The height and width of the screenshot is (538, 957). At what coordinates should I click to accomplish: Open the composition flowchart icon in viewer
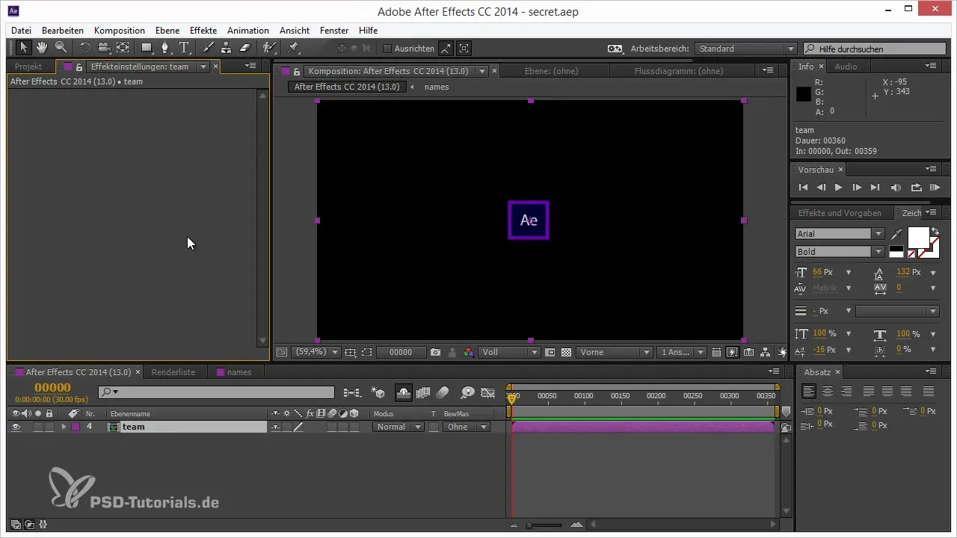pos(765,352)
